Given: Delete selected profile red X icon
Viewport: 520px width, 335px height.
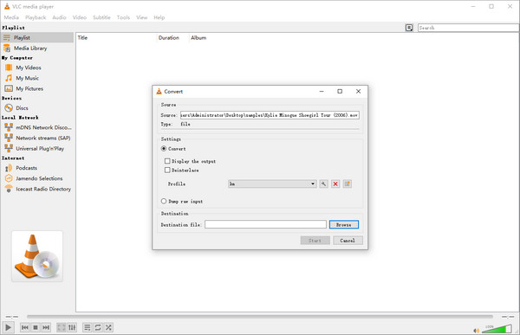Looking at the screenshot, I should click(335, 184).
